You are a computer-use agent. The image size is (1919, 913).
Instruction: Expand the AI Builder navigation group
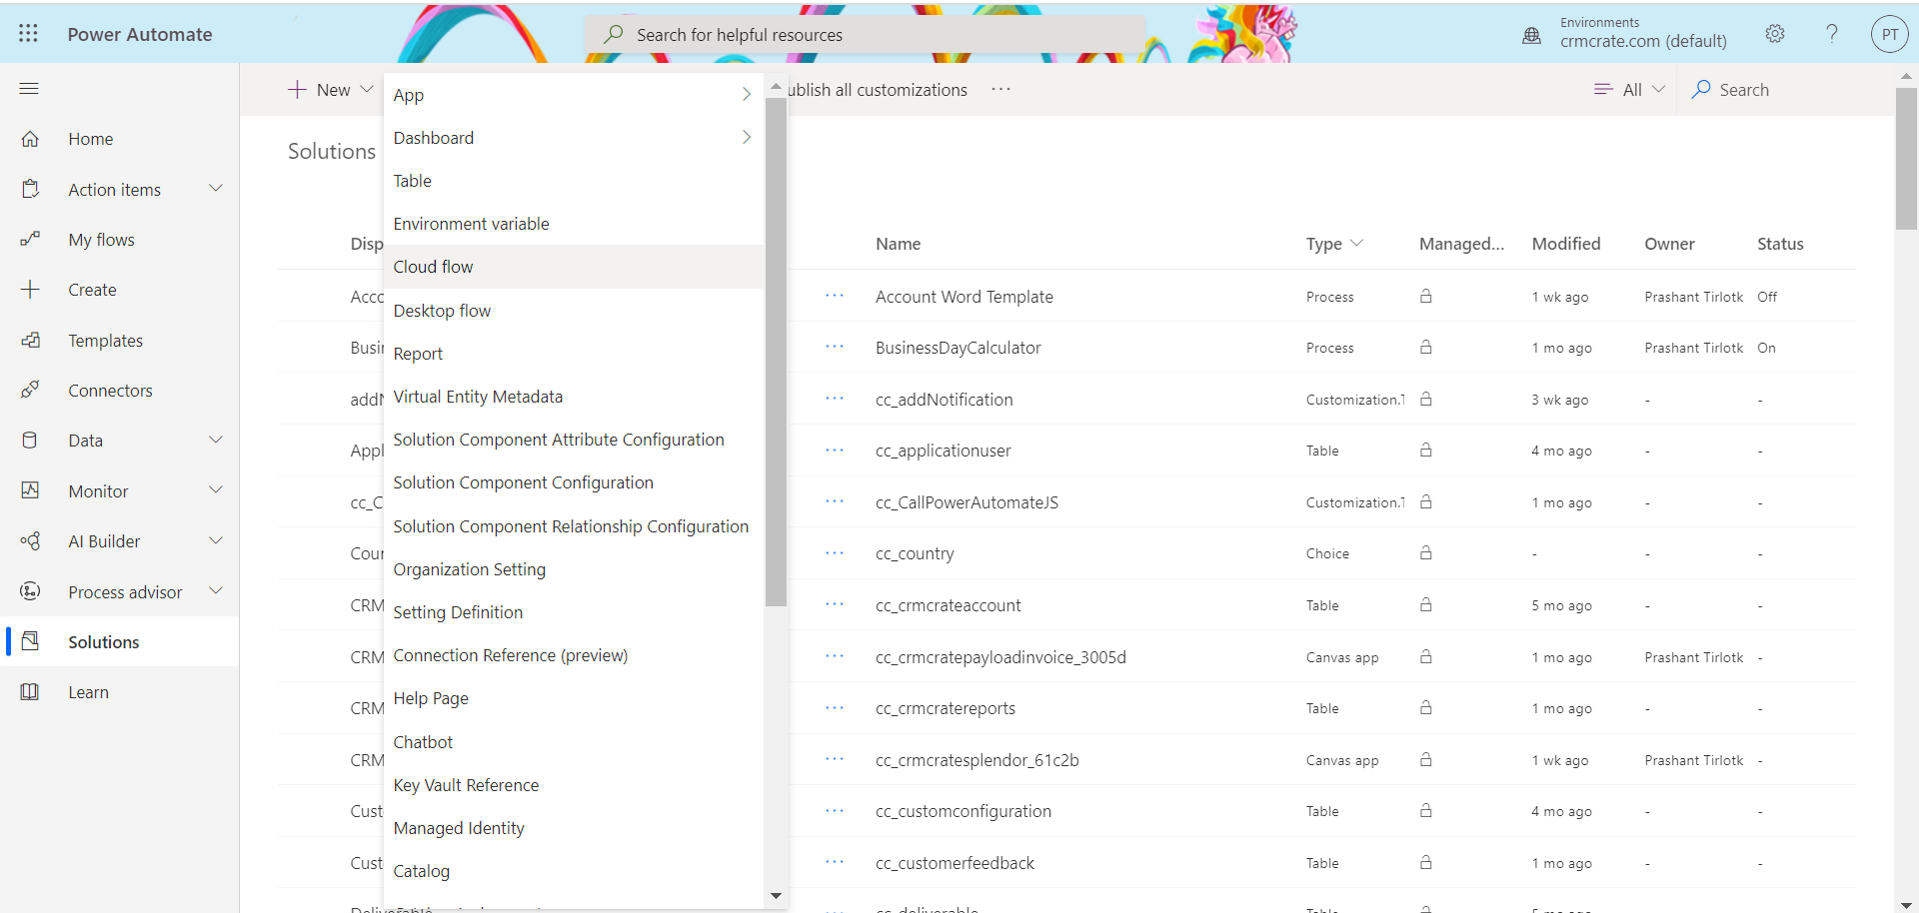point(215,540)
